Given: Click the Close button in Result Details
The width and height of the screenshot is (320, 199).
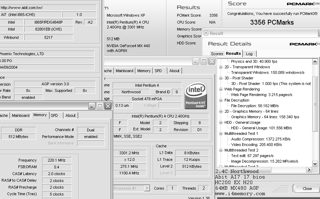Looking at the screenshot, I should pyautogui.click(x=307, y=189).
